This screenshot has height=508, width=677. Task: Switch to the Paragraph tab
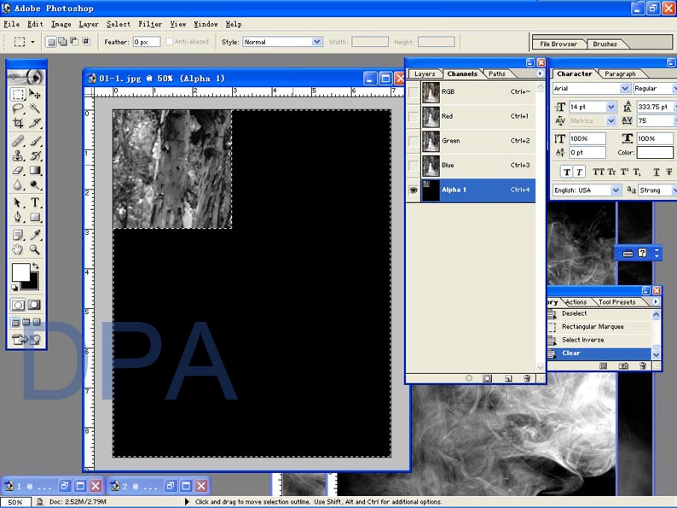click(x=620, y=74)
